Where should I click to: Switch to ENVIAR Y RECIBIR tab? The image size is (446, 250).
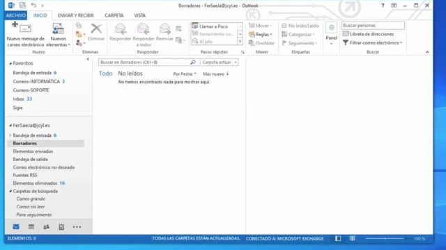tap(76, 15)
